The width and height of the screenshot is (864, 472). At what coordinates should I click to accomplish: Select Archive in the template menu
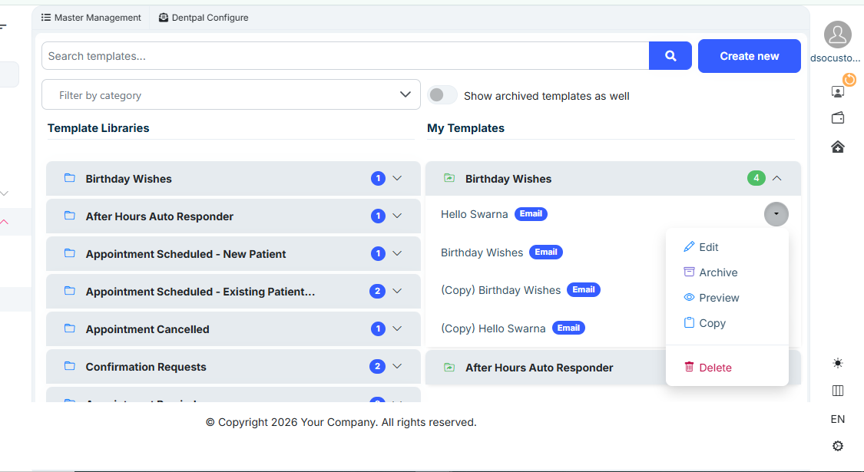[x=717, y=272]
